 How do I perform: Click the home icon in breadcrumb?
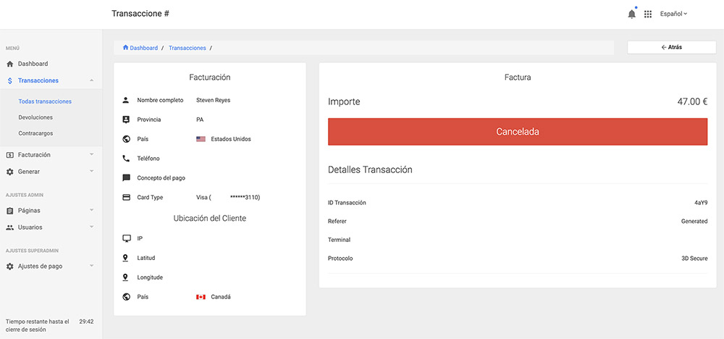tap(125, 48)
